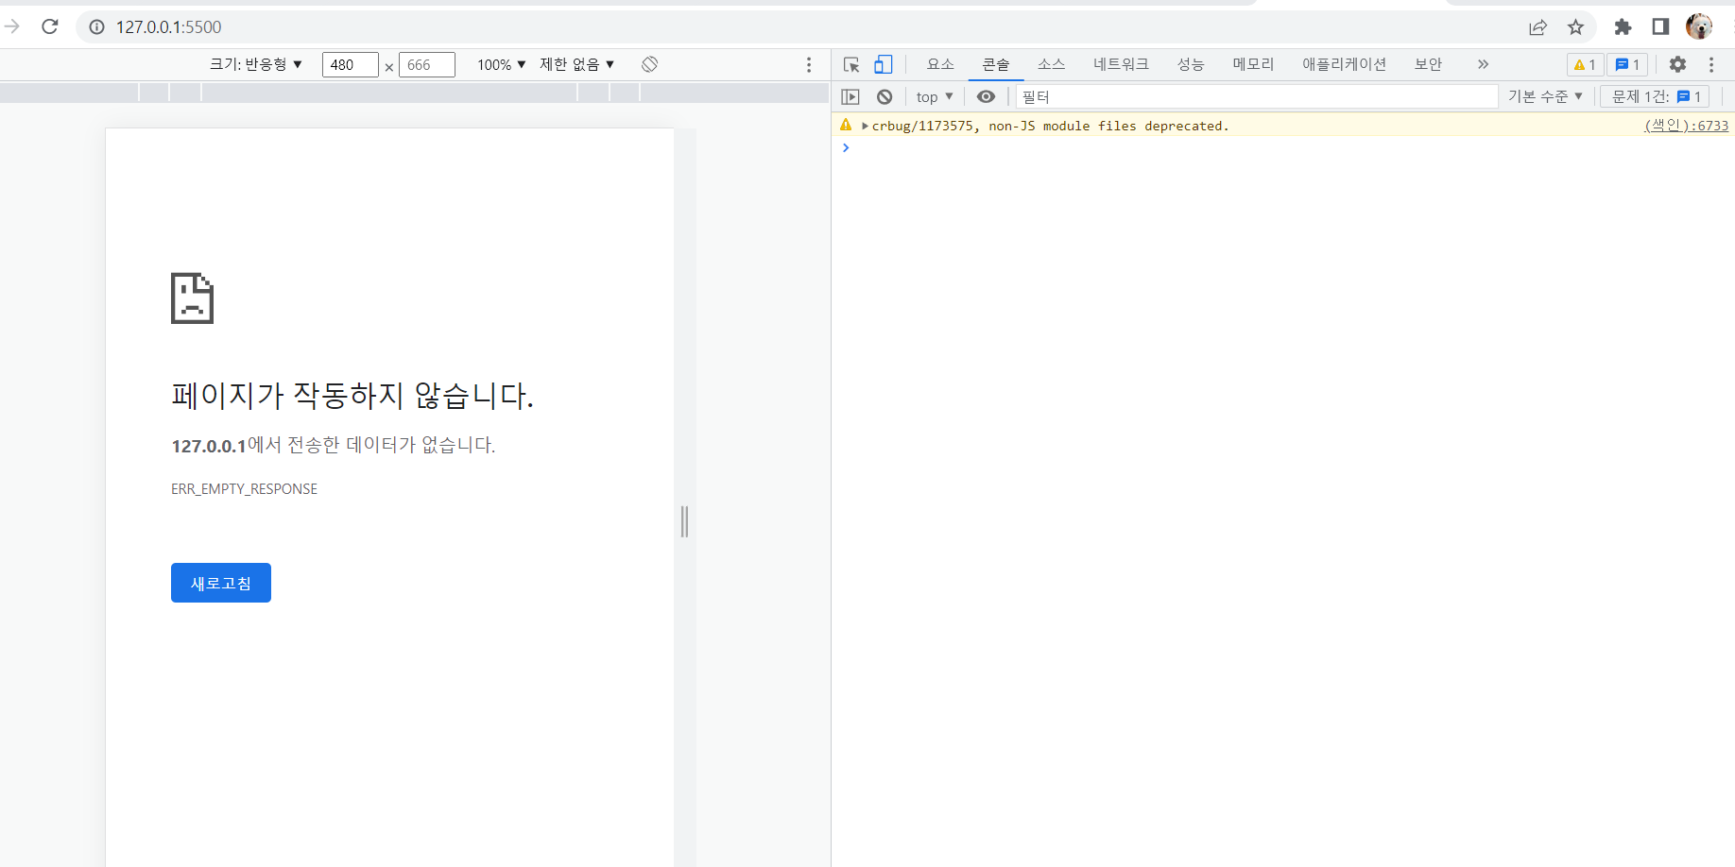Clear the console output
The height and width of the screenshot is (867, 1735).
[885, 96]
